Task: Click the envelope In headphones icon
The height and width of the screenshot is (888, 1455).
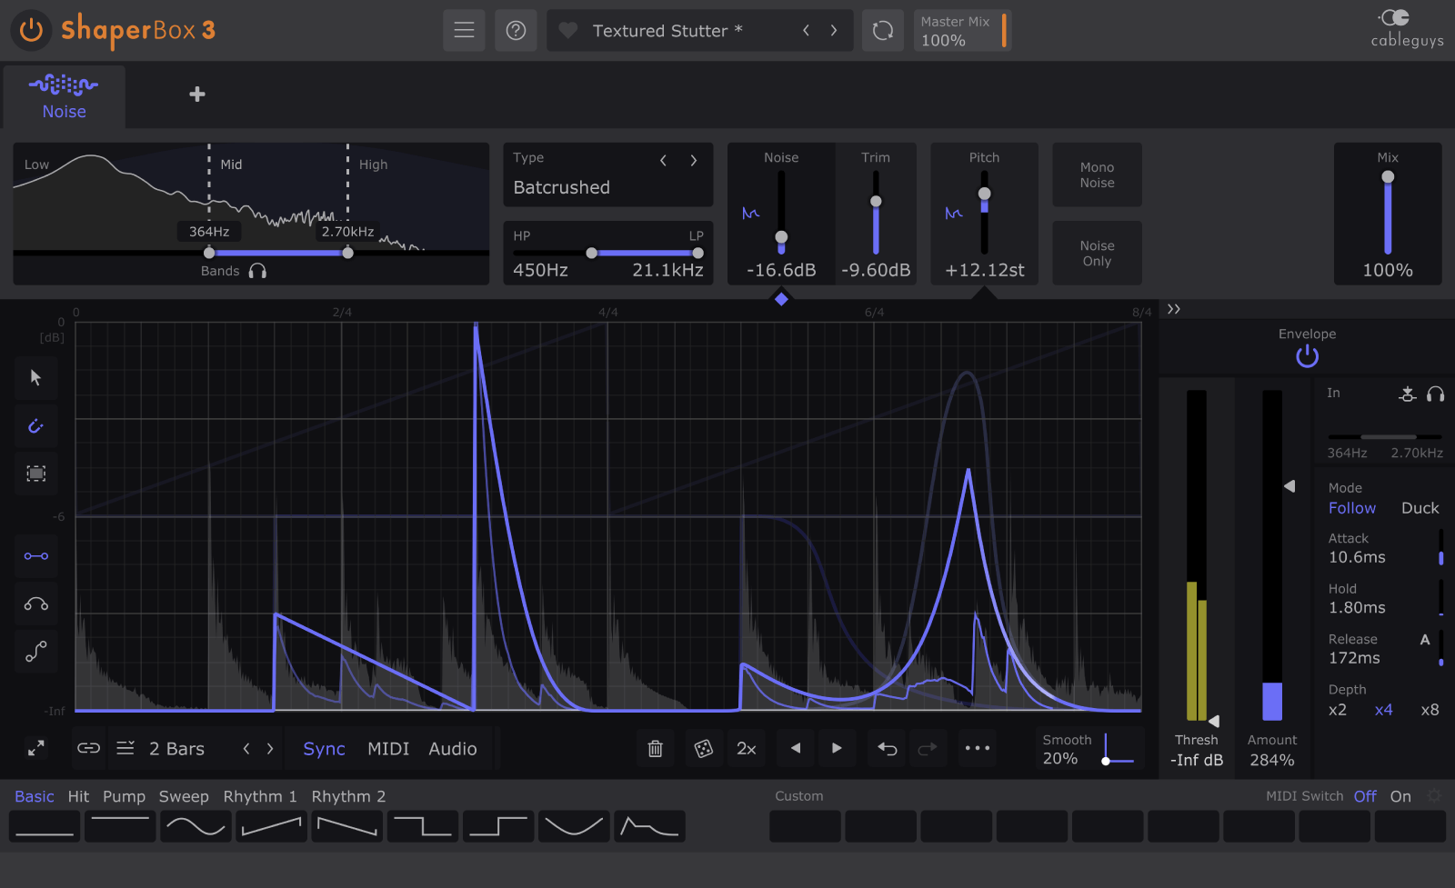Action: 1435,394
